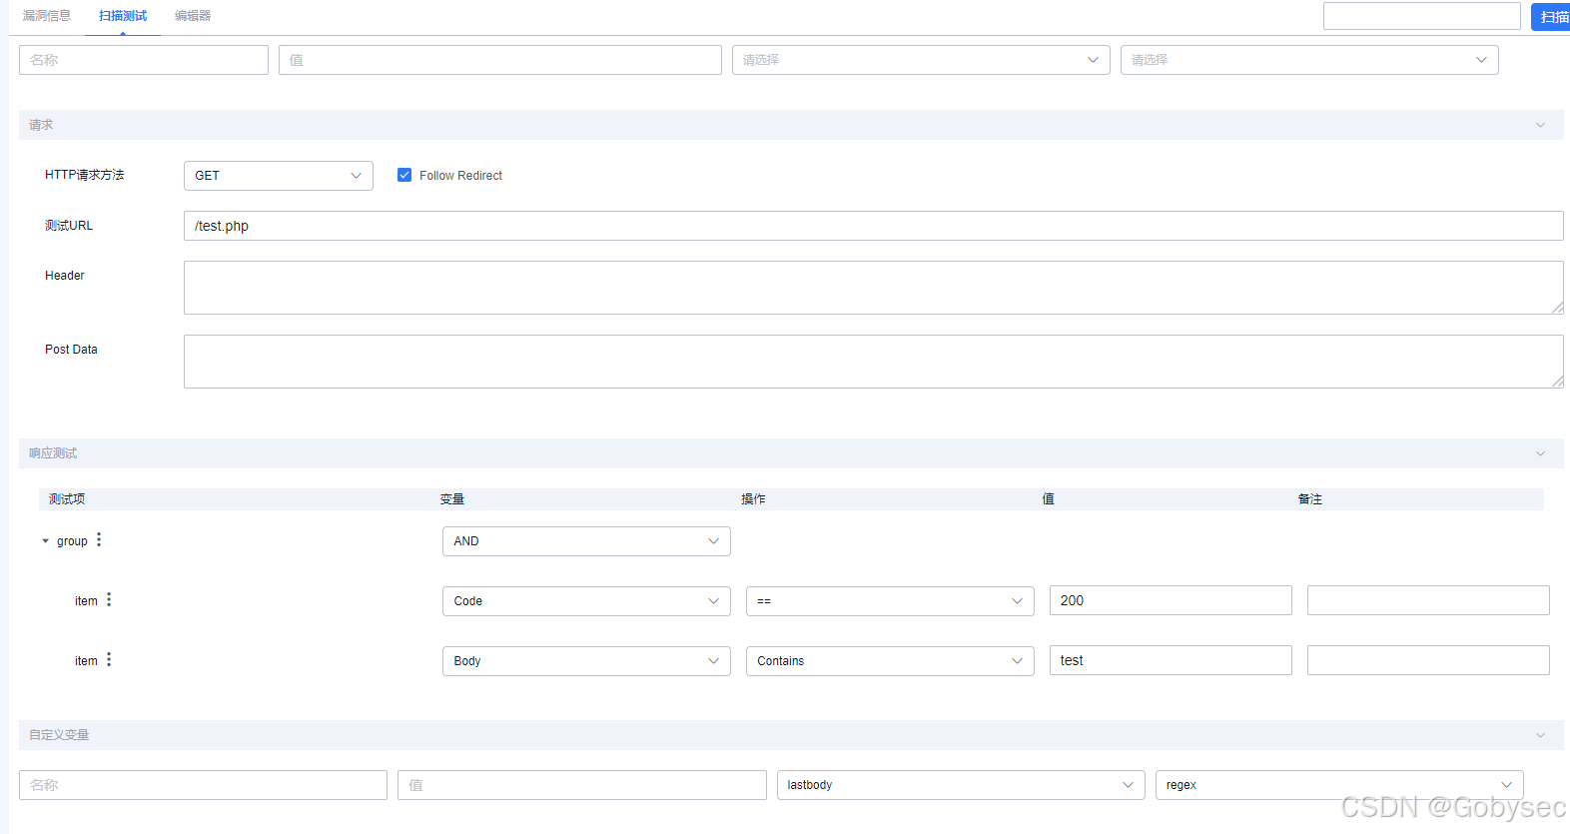
Task: Select the group tree row label
Action: coord(72,541)
